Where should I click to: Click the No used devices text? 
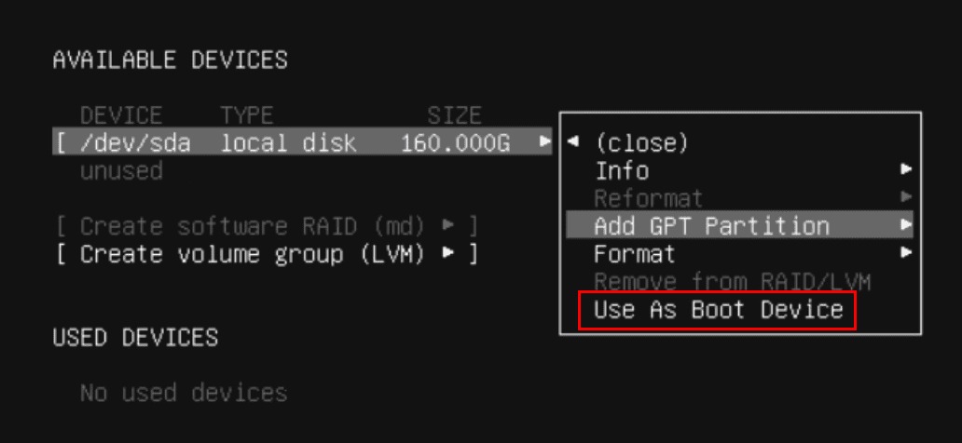pyautogui.click(x=183, y=393)
